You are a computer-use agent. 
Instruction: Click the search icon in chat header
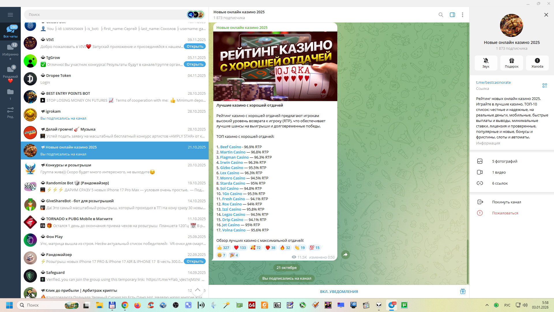tap(441, 15)
